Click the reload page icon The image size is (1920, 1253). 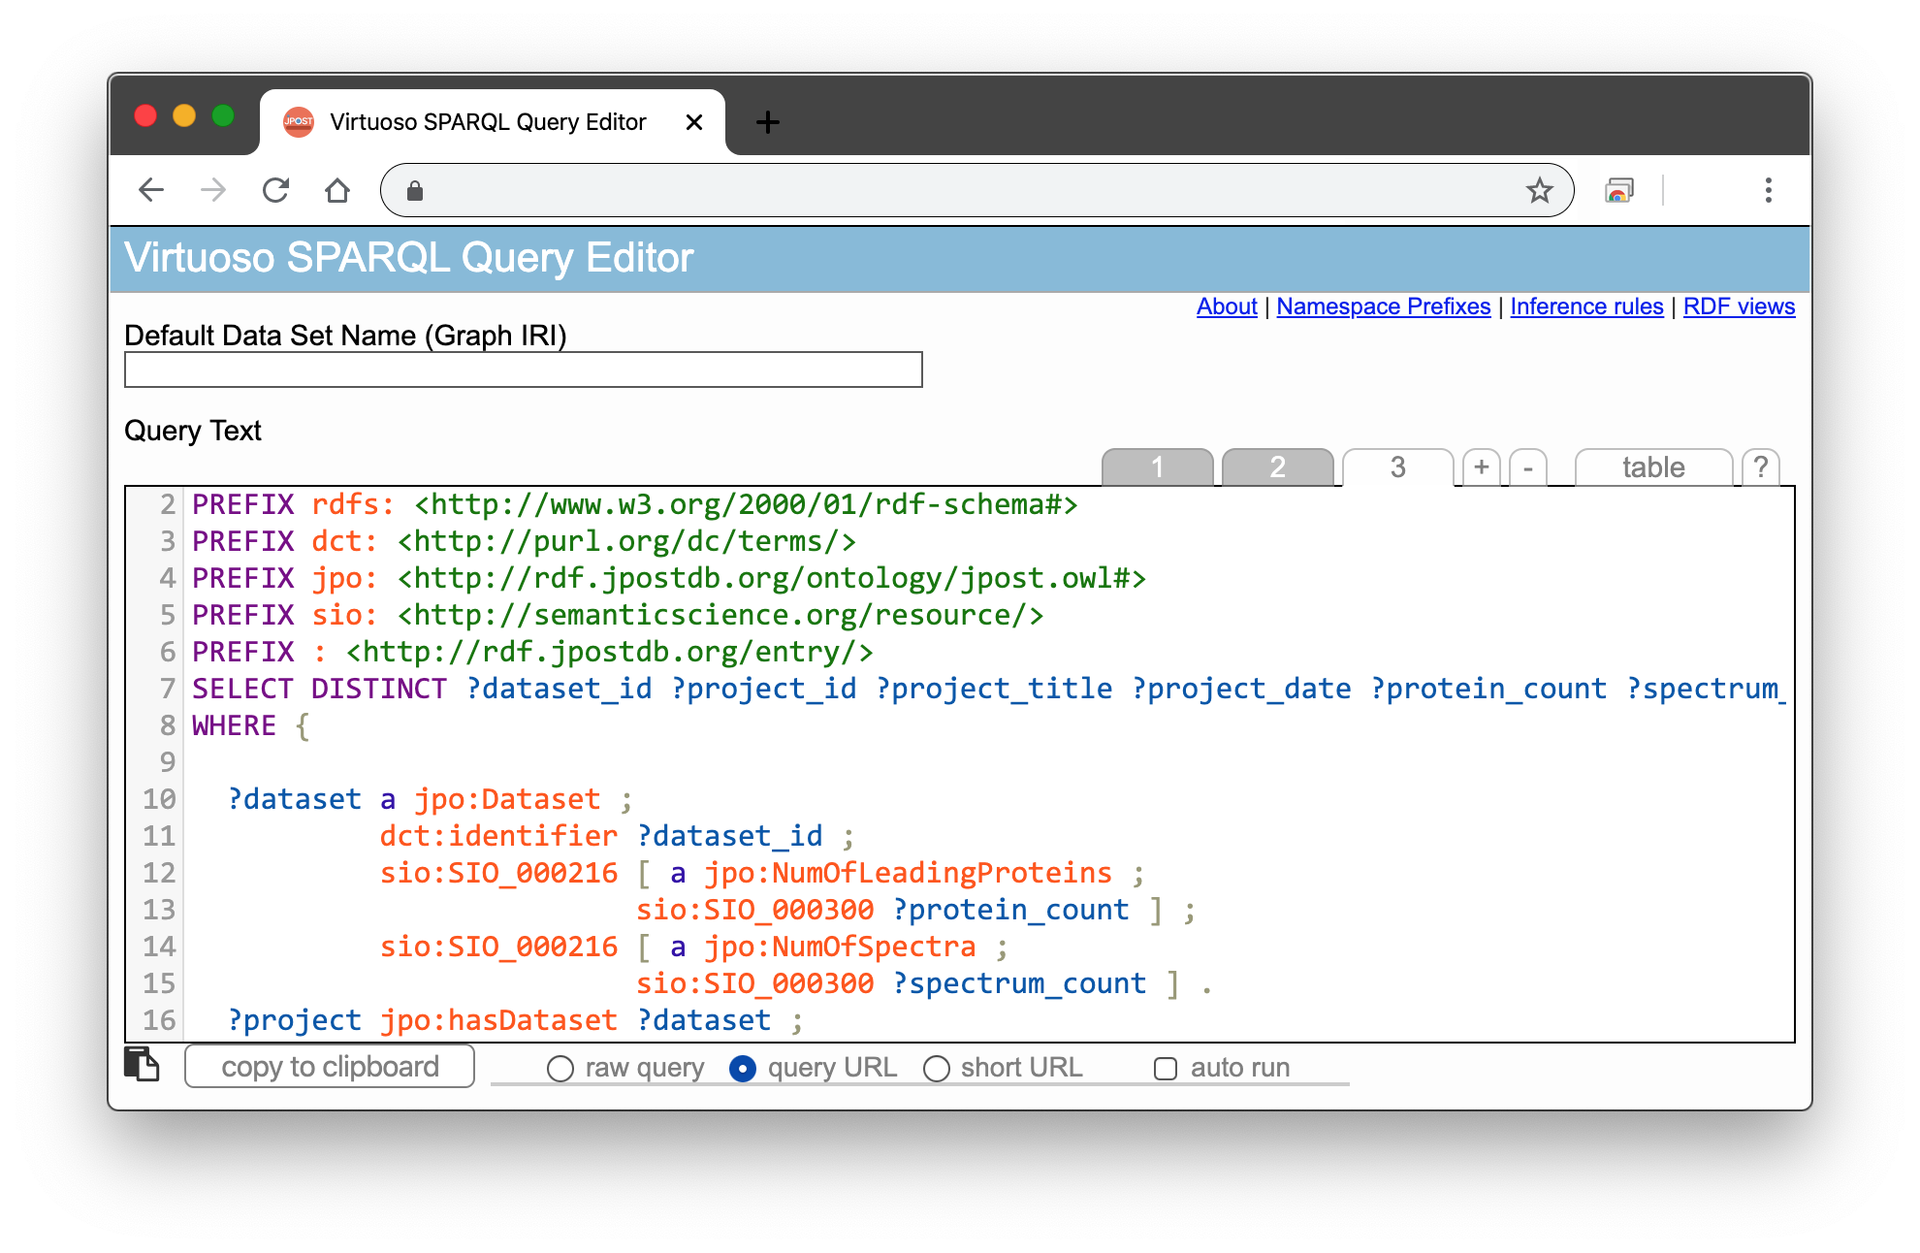[276, 190]
